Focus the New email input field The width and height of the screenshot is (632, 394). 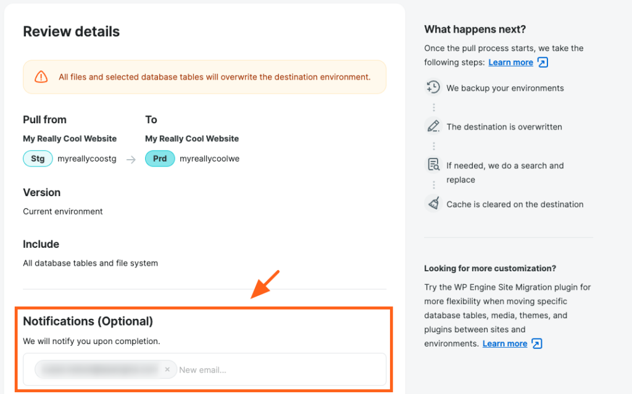[x=278, y=370]
